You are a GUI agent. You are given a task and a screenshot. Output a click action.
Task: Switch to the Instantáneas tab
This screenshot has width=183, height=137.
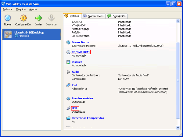(x=93, y=16)
